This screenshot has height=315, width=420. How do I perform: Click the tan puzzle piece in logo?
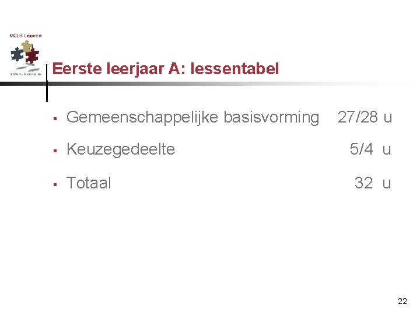click(x=26, y=45)
